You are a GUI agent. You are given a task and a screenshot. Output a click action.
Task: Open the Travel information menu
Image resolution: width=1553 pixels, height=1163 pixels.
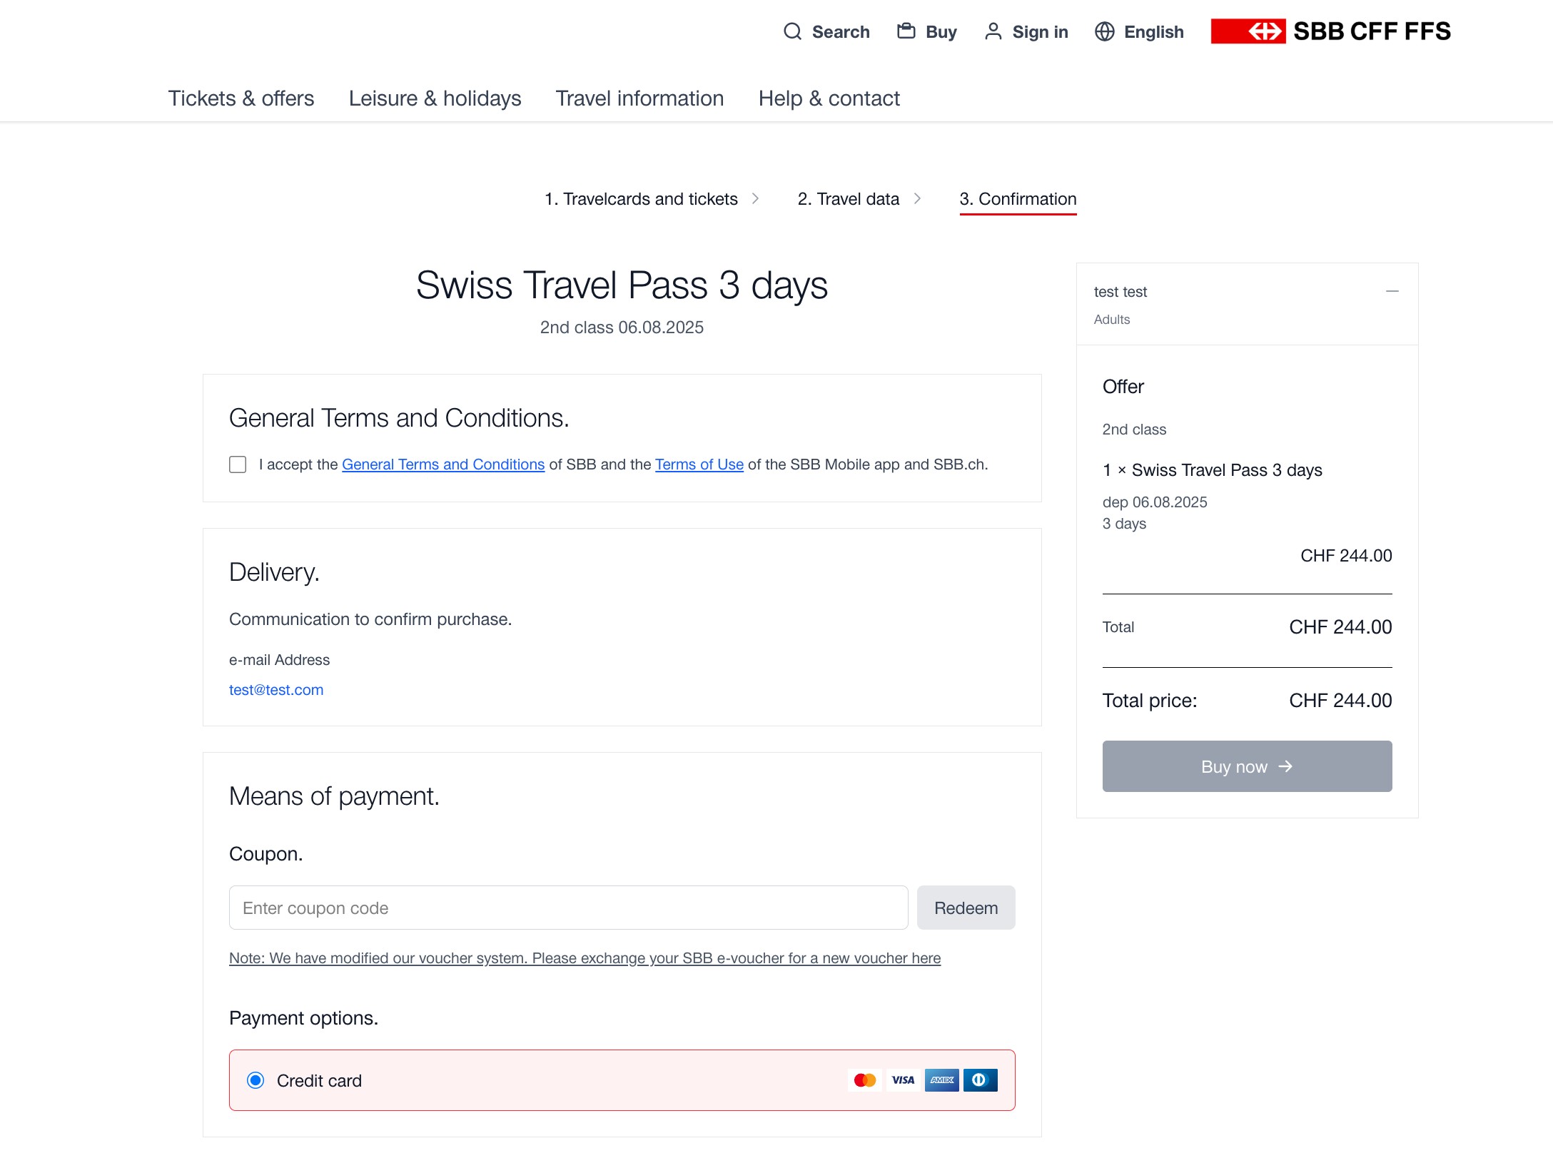(x=640, y=98)
